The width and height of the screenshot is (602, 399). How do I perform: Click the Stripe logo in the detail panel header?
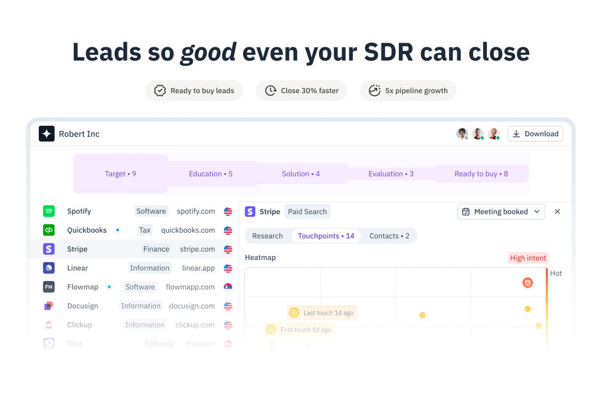pyautogui.click(x=250, y=212)
